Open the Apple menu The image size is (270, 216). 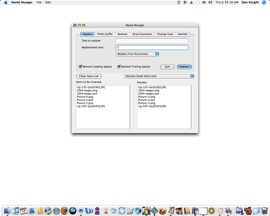[6, 2]
